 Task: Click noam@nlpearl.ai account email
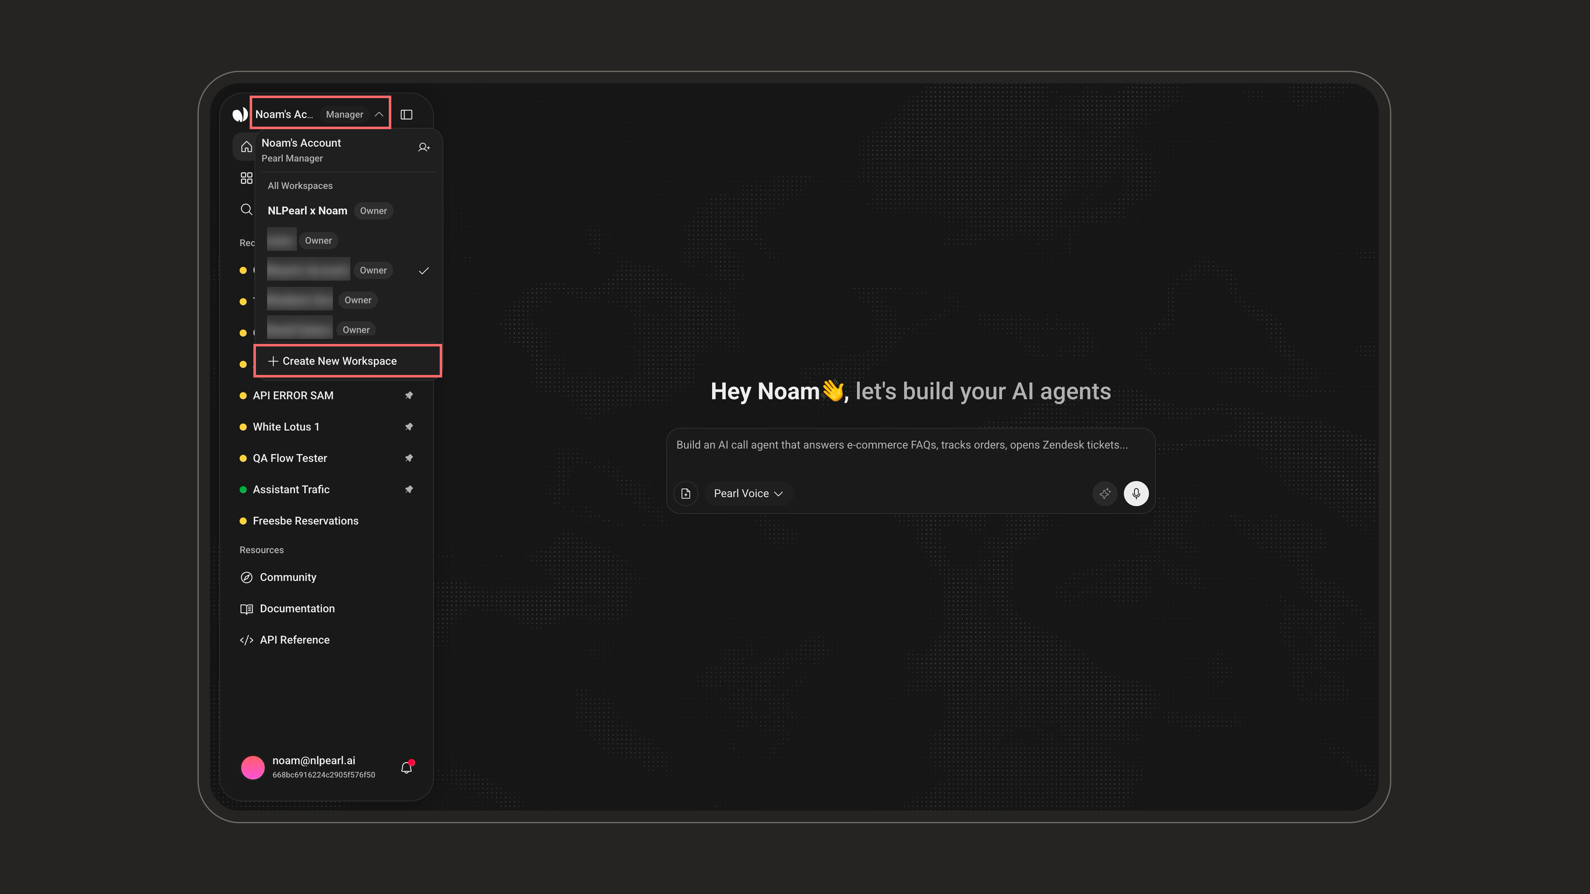click(x=314, y=761)
